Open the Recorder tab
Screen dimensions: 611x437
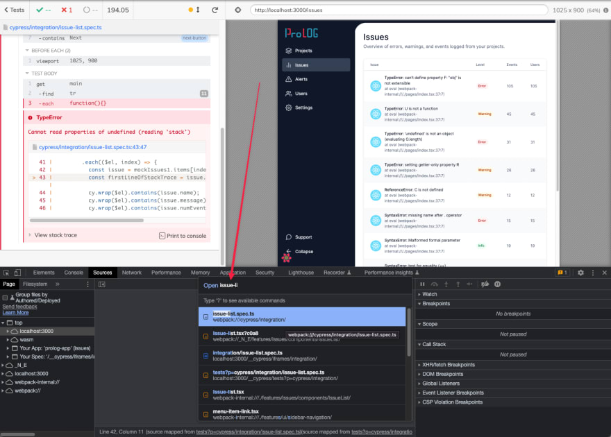coord(337,273)
